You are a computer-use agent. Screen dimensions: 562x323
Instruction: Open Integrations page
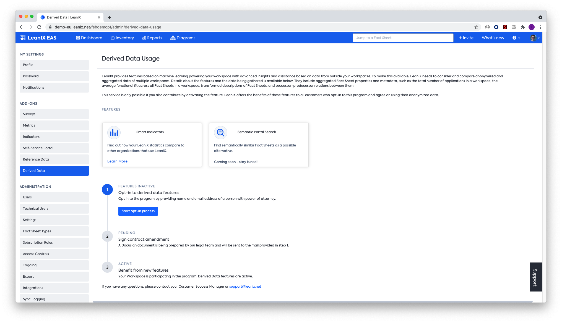click(x=54, y=288)
